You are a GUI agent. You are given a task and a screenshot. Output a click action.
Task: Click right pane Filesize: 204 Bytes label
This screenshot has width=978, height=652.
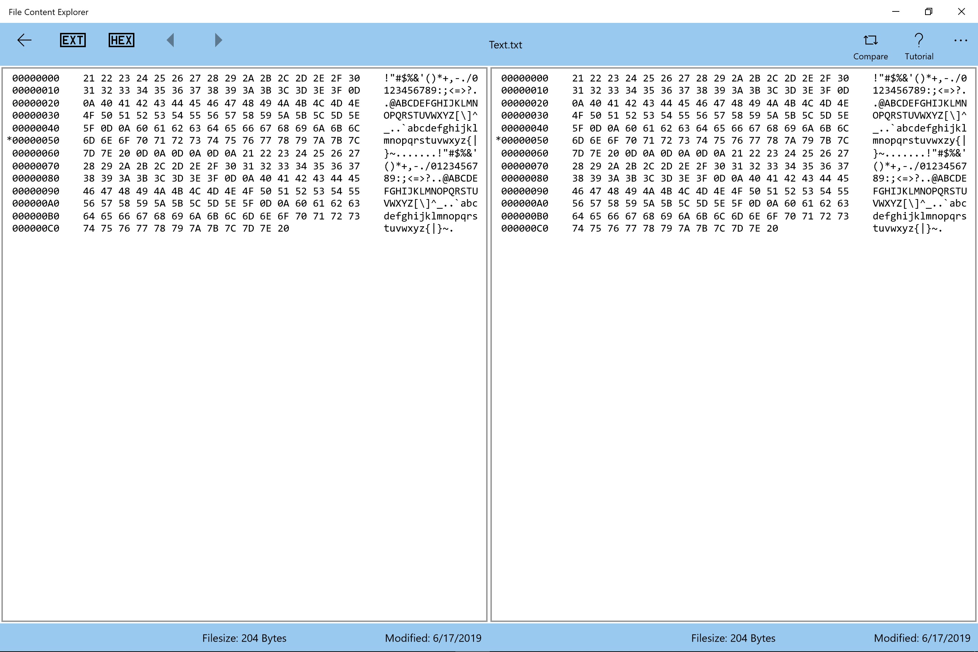(733, 638)
